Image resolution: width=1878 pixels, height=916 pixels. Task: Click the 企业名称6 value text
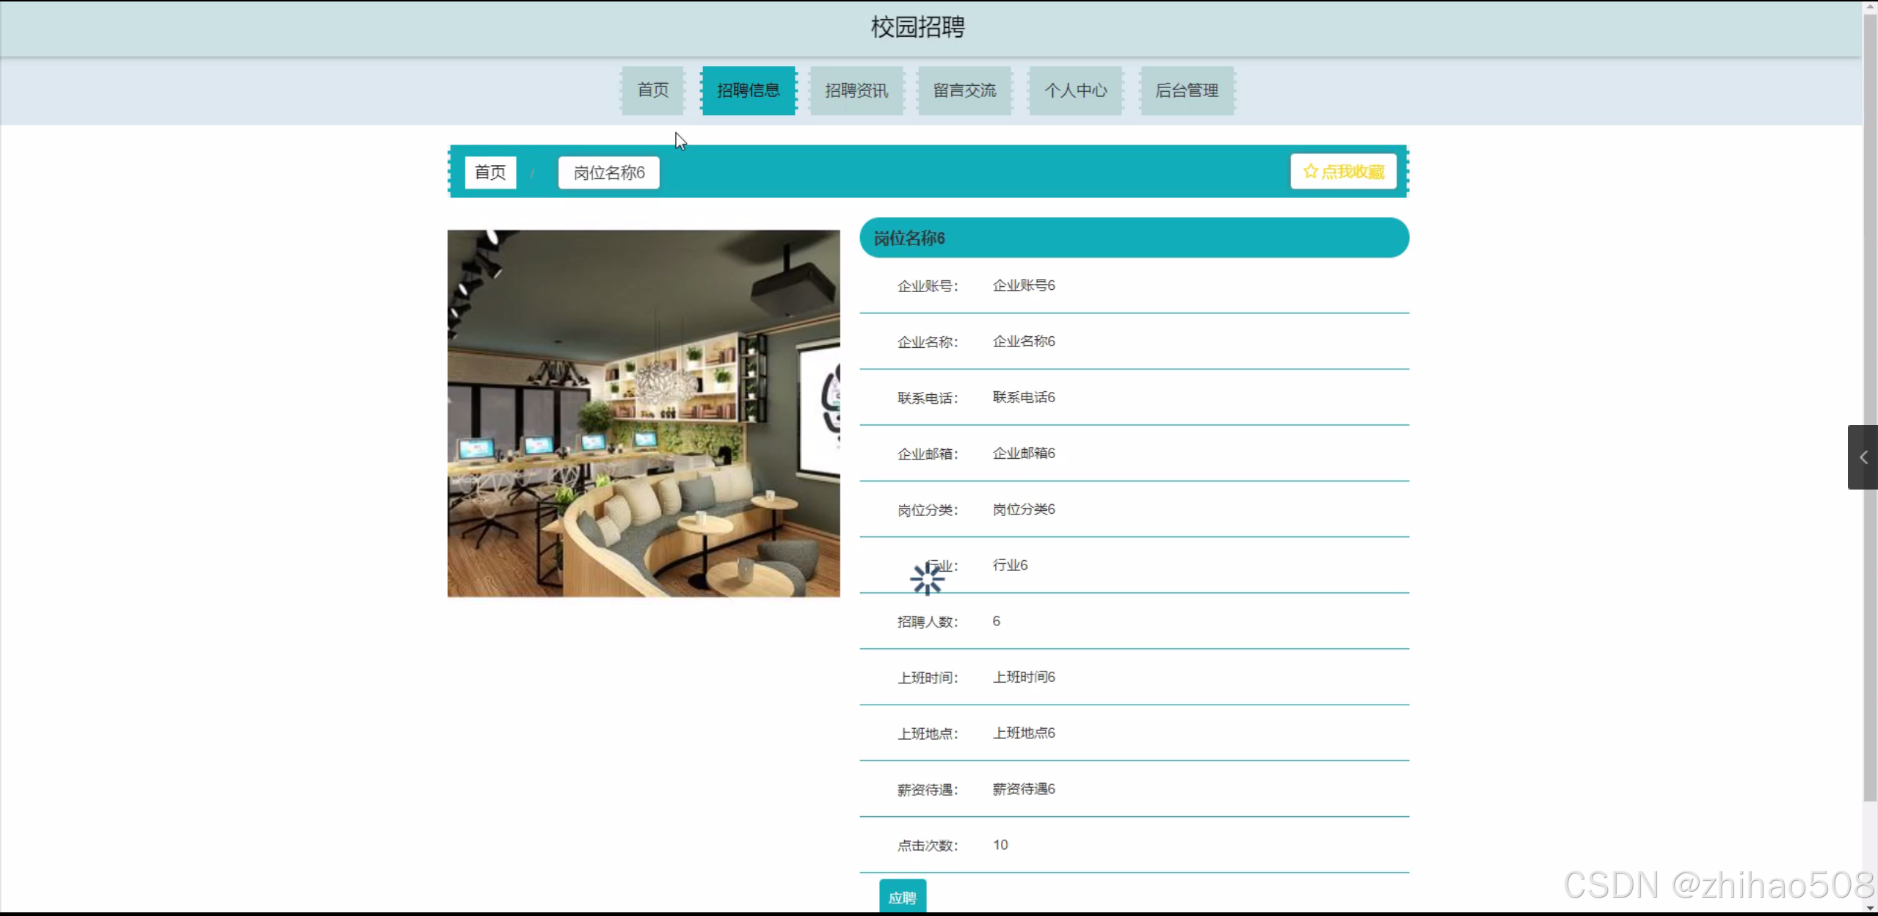tap(1023, 341)
